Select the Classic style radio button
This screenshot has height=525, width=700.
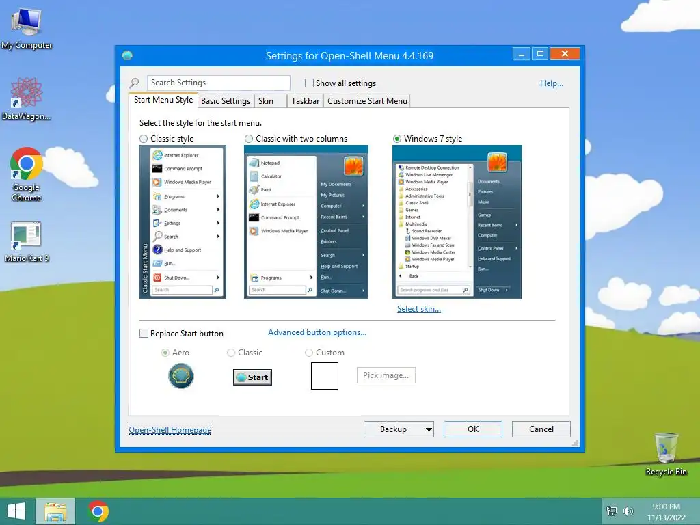click(x=144, y=139)
